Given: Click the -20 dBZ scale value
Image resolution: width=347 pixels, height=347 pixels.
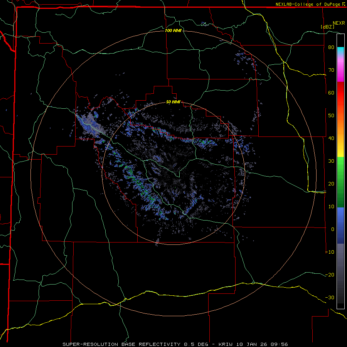Looking at the screenshot, I should point(330,275).
